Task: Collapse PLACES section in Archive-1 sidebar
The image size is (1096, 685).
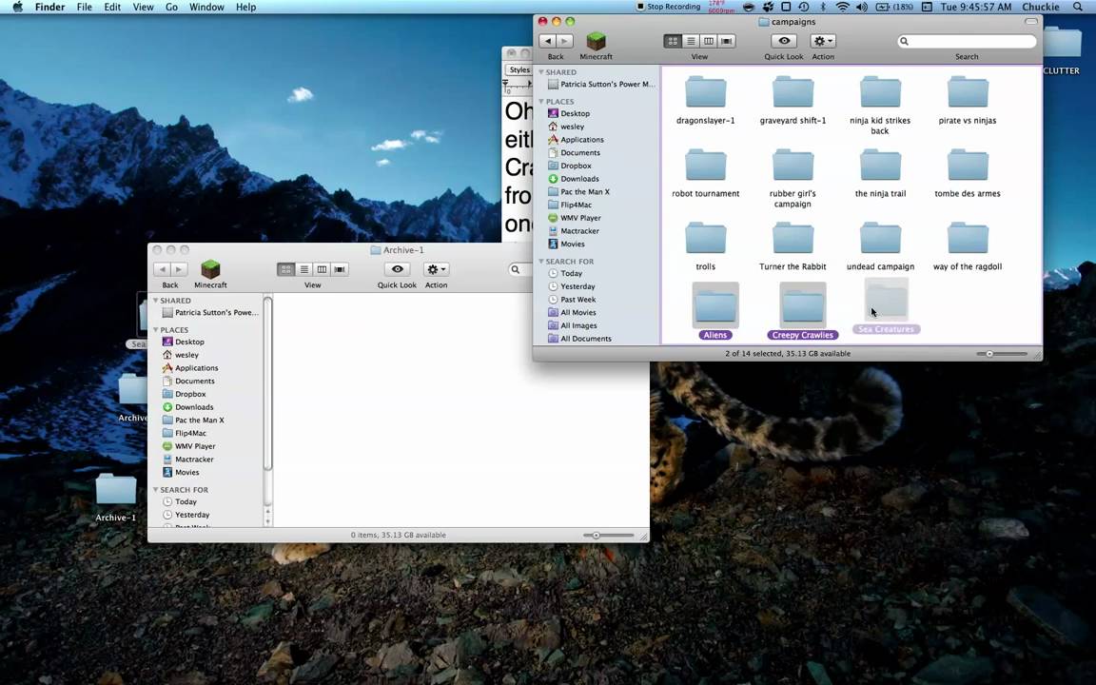Action: point(155,330)
